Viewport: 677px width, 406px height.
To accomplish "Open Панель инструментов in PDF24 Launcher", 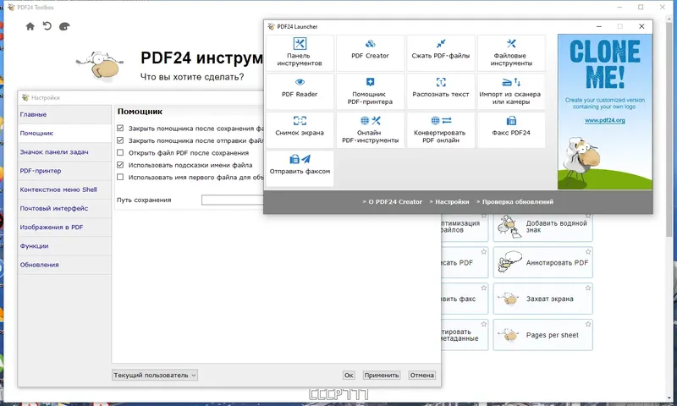I will click(300, 52).
